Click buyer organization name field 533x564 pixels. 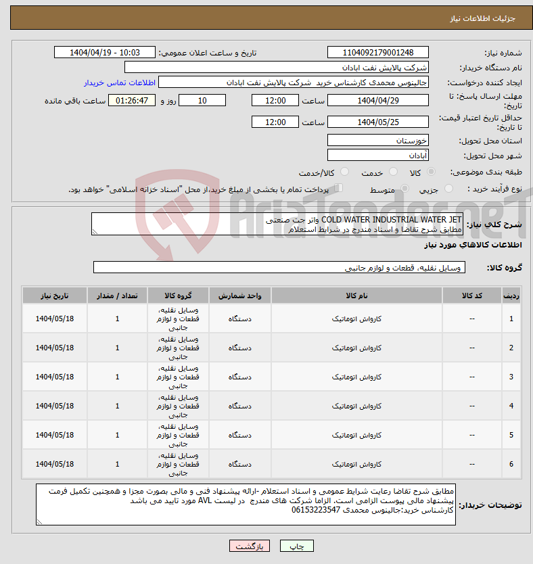[277, 68]
